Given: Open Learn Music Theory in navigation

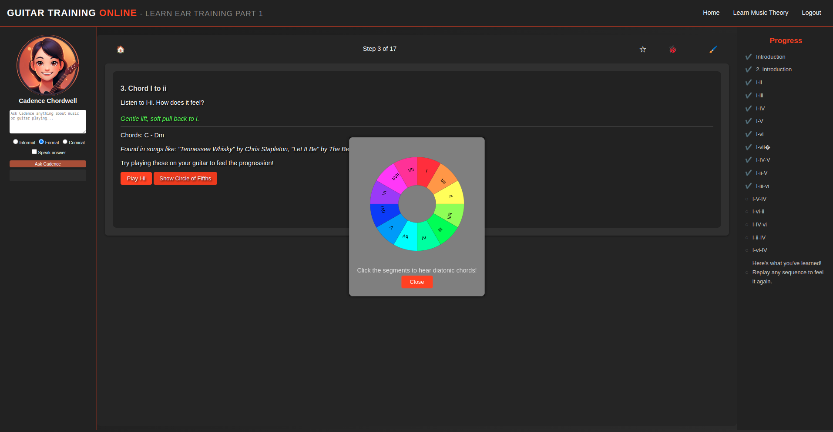Looking at the screenshot, I should [760, 13].
